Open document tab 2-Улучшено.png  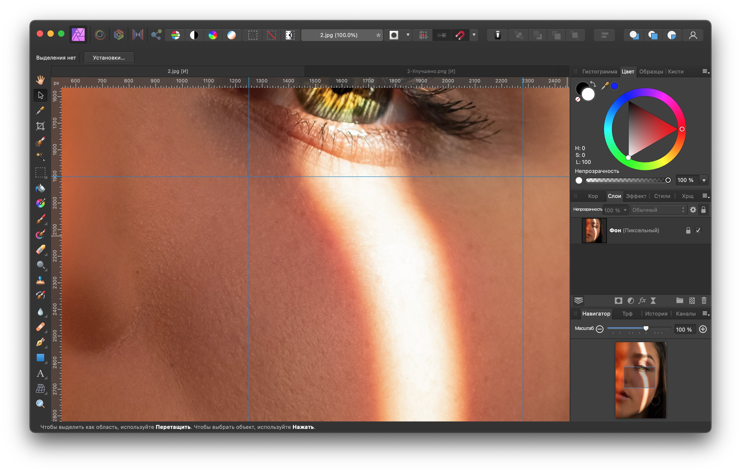(x=431, y=71)
